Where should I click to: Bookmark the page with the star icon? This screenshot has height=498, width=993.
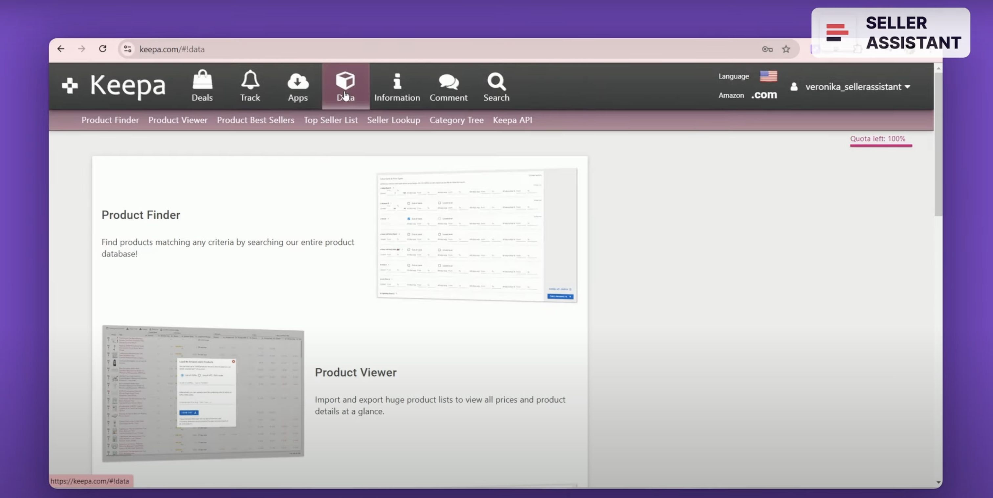click(x=786, y=49)
